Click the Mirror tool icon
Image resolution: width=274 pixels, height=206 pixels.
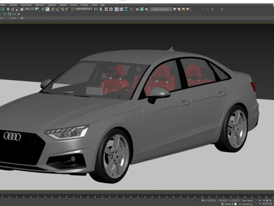click(x=96, y=9)
